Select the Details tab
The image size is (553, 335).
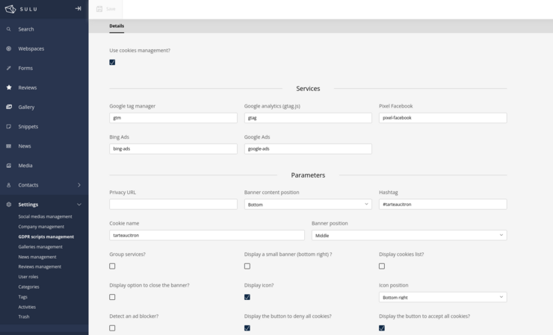[x=117, y=26]
